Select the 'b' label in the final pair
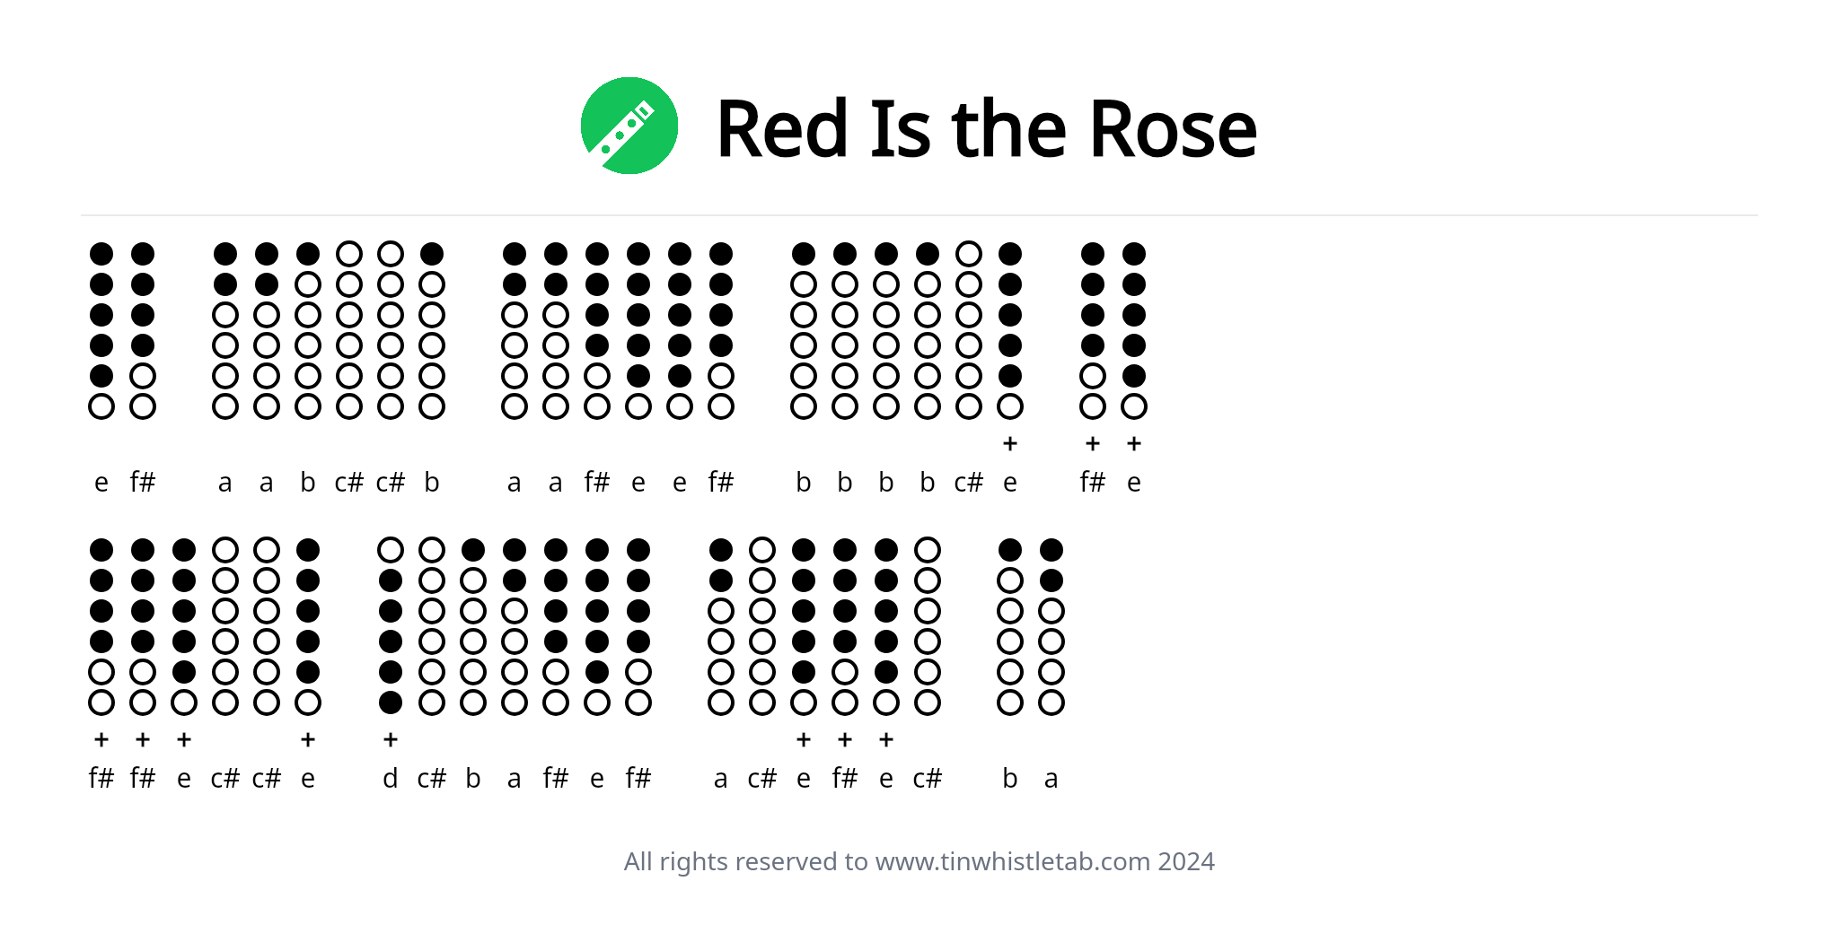This screenshot has width=1839, height=951. click(1010, 778)
